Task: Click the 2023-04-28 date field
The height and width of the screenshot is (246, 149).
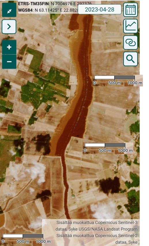Action: [x=99, y=10]
